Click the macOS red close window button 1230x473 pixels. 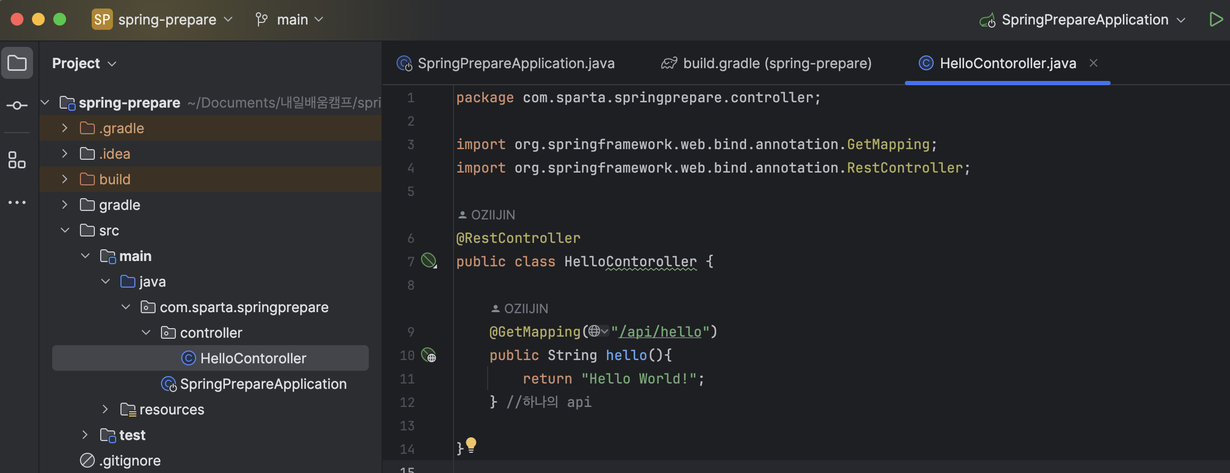17,20
